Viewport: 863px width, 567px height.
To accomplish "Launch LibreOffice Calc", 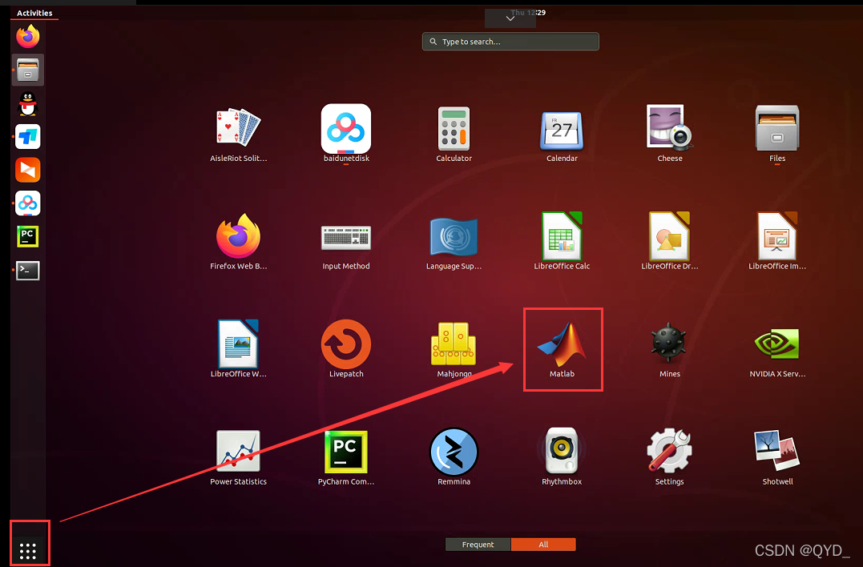I will [562, 235].
